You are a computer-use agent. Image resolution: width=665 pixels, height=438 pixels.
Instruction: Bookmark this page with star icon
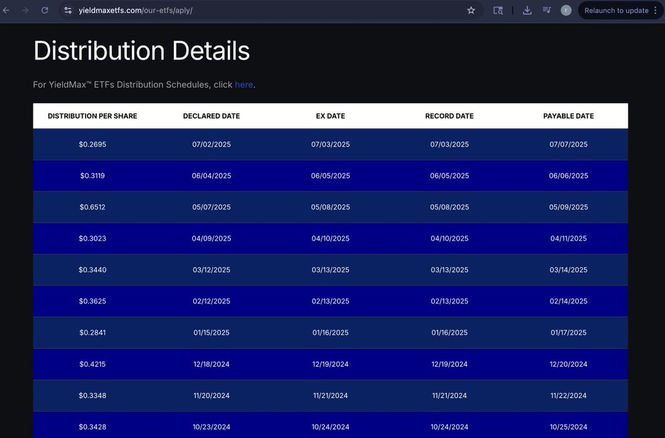coord(471,10)
